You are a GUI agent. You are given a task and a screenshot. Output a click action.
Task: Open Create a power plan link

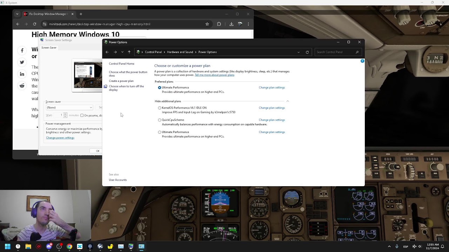[x=121, y=81]
